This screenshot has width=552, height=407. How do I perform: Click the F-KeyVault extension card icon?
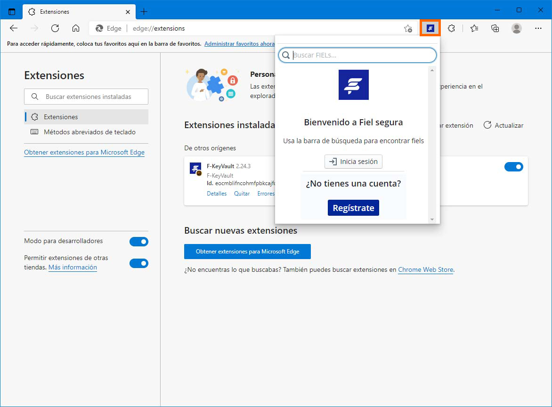[195, 169]
